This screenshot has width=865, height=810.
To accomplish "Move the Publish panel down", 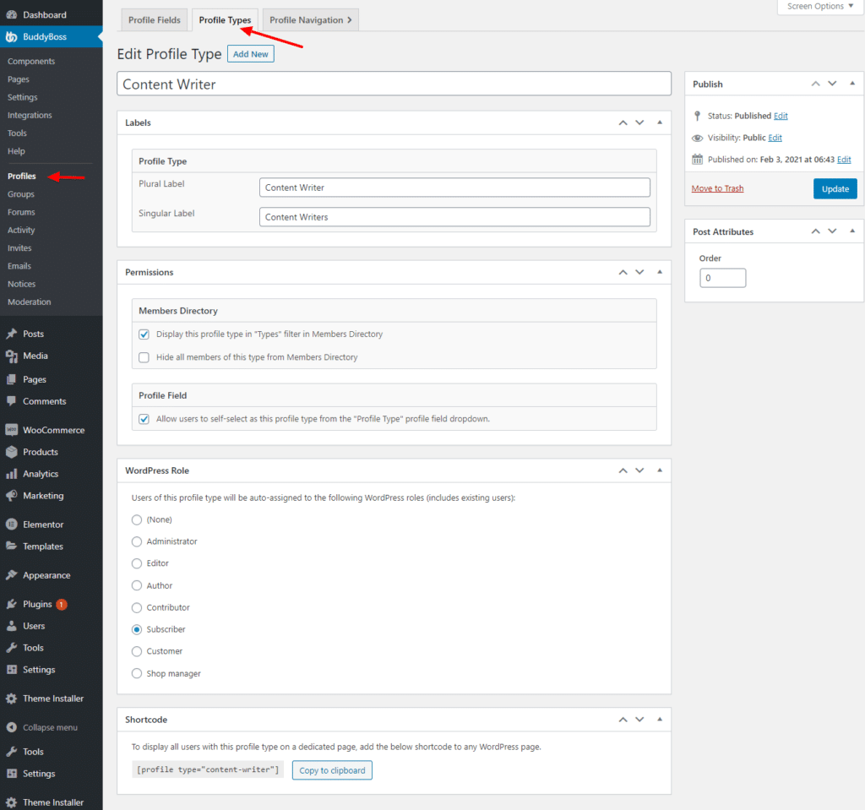I will pos(832,84).
